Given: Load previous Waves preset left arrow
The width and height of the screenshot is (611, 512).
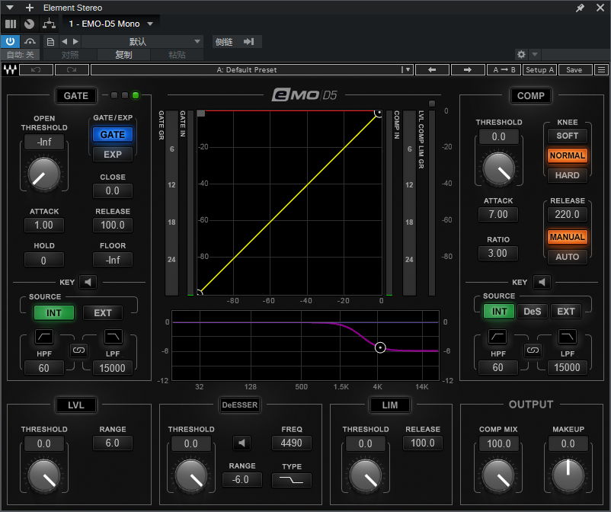Looking at the screenshot, I should pyautogui.click(x=432, y=70).
